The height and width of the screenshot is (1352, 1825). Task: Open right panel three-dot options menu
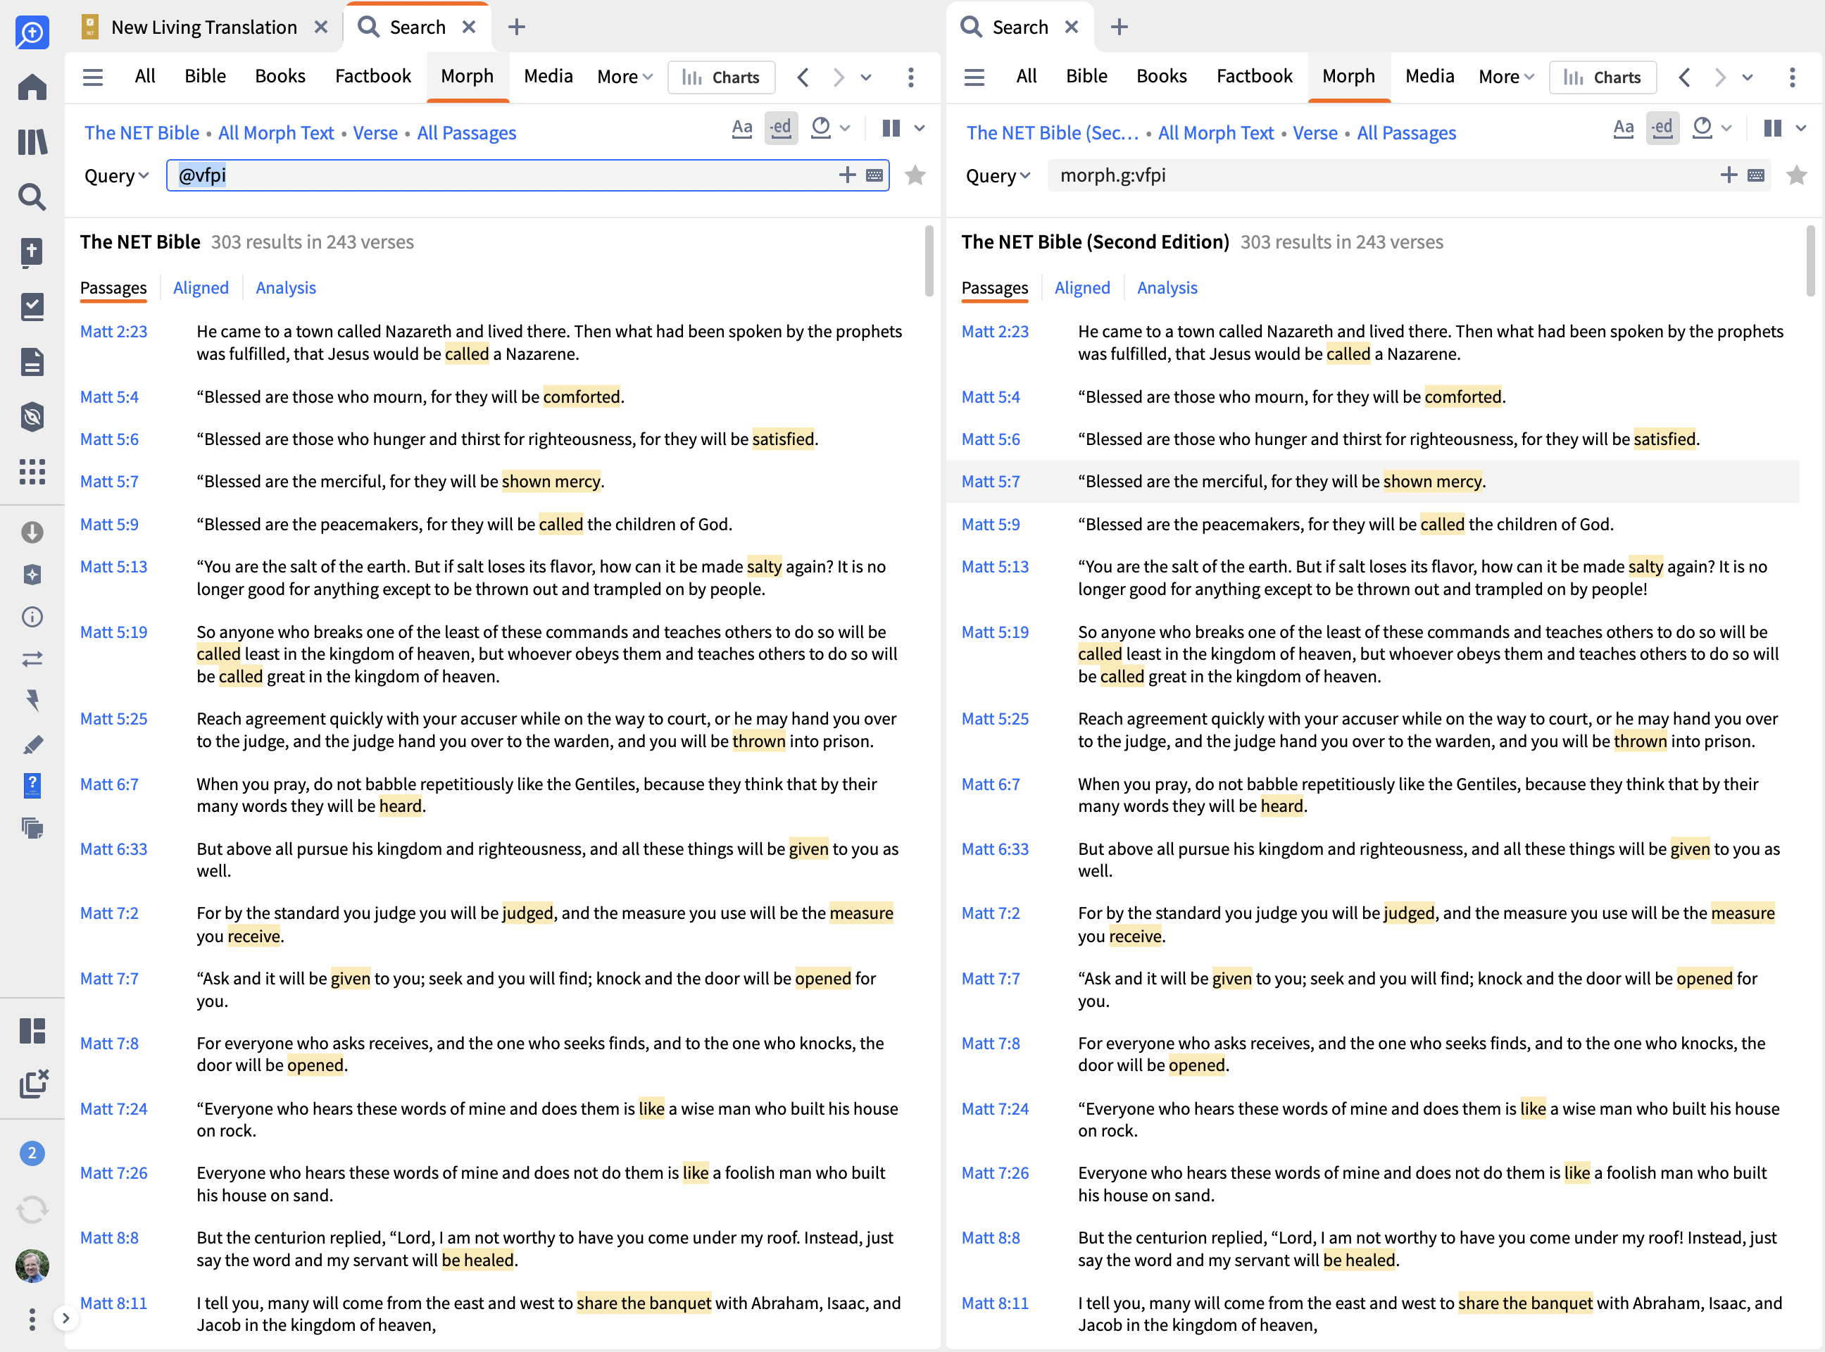tap(1793, 77)
